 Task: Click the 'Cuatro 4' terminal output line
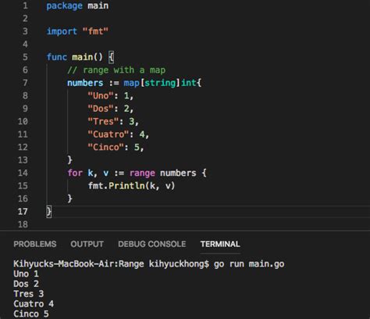pyautogui.click(x=34, y=304)
